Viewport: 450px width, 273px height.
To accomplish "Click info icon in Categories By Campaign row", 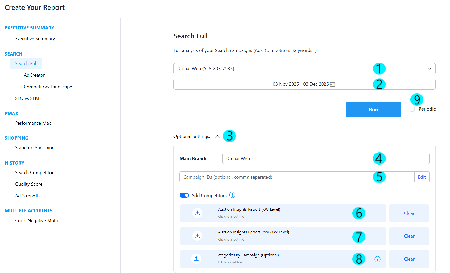I will pyautogui.click(x=377, y=259).
